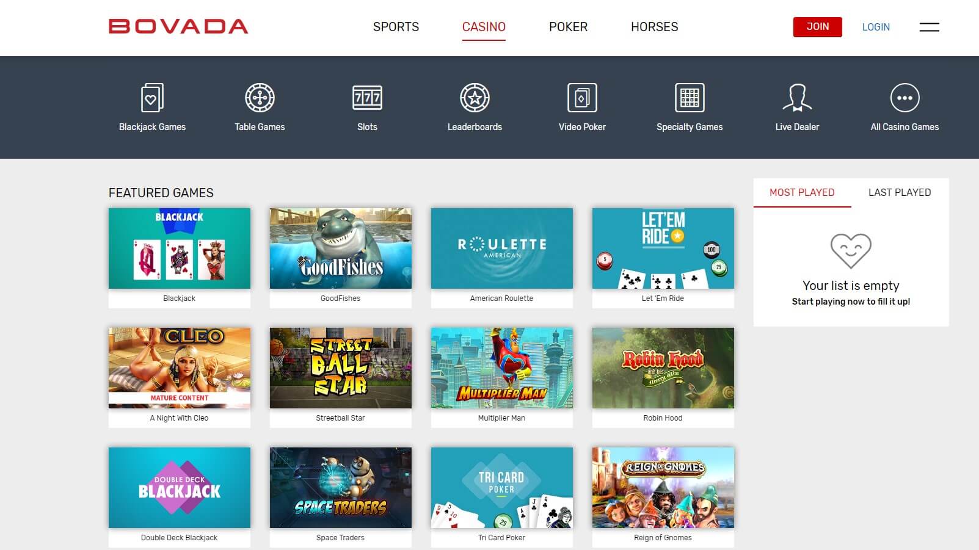Open the Slots 777 icon
The width and height of the screenshot is (979, 550).
pyautogui.click(x=367, y=98)
